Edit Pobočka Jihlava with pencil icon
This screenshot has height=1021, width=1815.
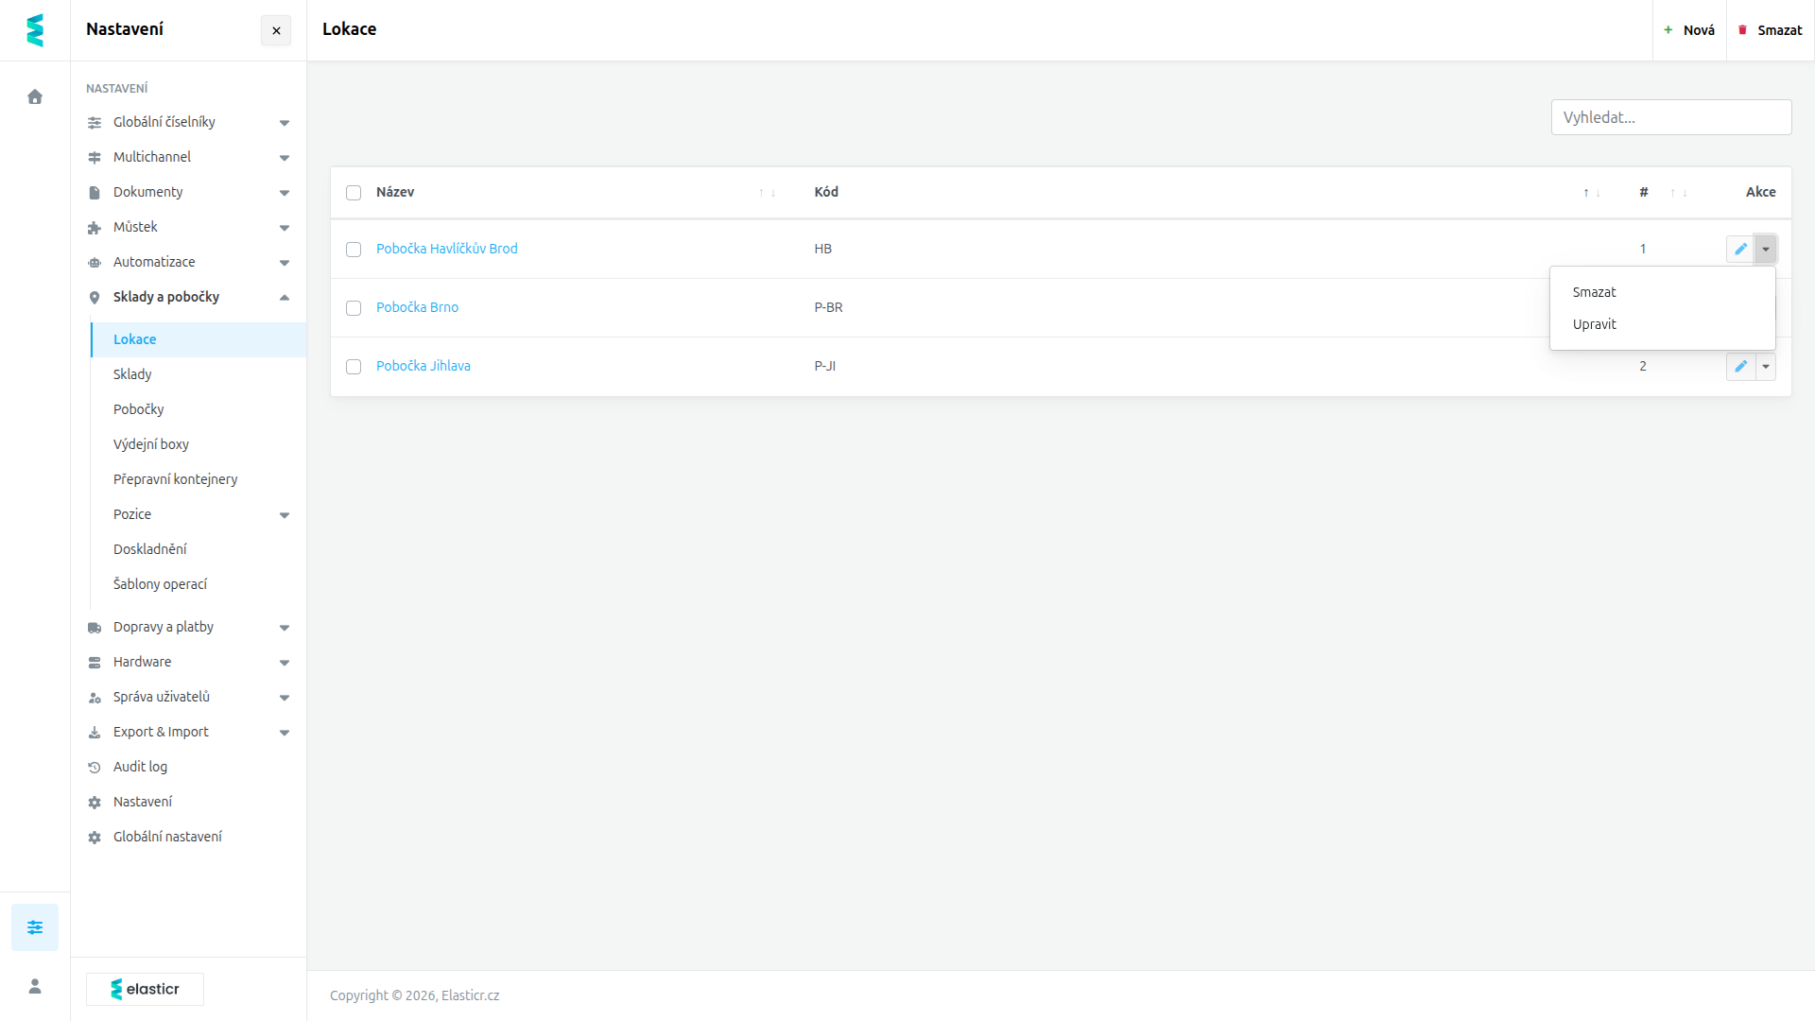[1740, 366]
